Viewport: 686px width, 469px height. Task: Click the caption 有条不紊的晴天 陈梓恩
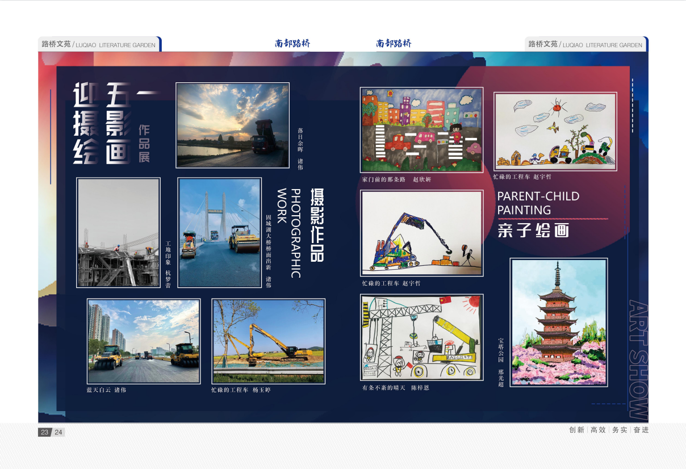coord(396,388)
